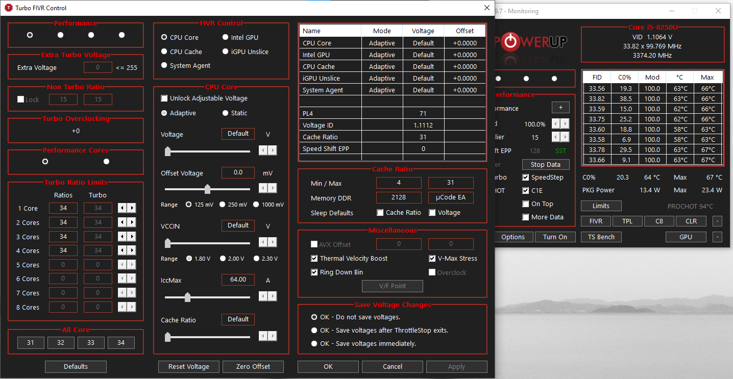The height and width of the screenshot is (379, 733).
Task: Click the Cache Ratio Max field
Action: [x=451, y=183]
